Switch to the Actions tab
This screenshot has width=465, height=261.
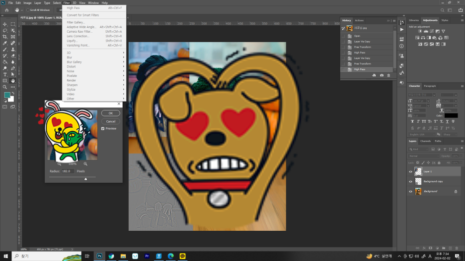(359, 20)
